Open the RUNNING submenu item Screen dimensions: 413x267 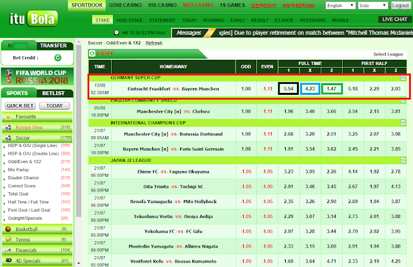click(214, 20)
